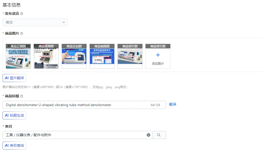Click the 添加图片 label text
The image size is (263, 152).
[158, 63]
